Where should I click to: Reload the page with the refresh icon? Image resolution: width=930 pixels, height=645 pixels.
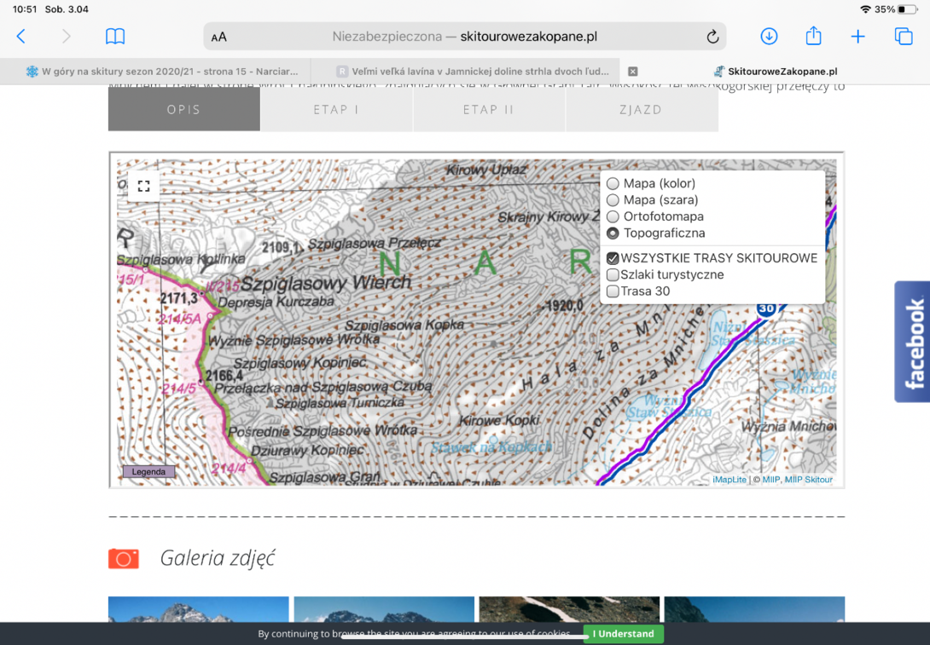(712, 37)
